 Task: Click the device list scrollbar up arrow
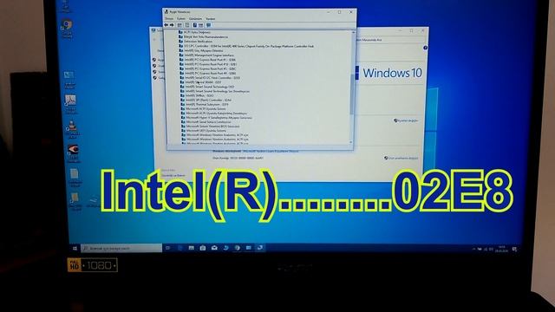[353, 33]
